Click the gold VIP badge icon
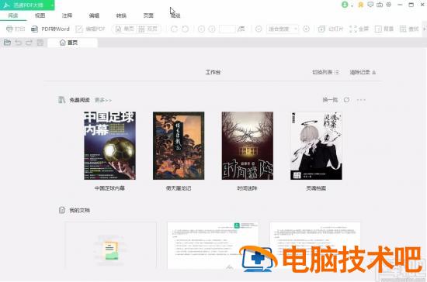This screenshot has width=427, height=282. coord(360,5)
